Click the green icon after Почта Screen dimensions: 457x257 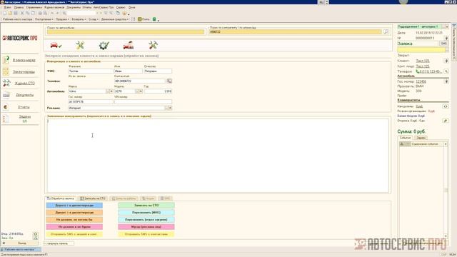point(154,19)
